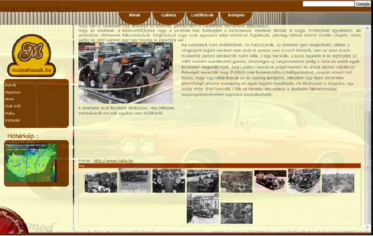373x236 pixels.
Task: Switch to the Galéria tab
Action: tap(169, 15)
